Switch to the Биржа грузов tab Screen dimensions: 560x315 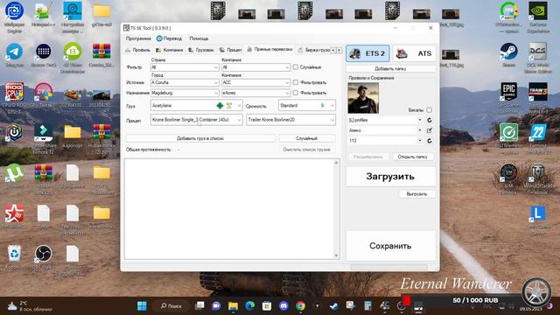pyautogui.click(x=313, y=50)
